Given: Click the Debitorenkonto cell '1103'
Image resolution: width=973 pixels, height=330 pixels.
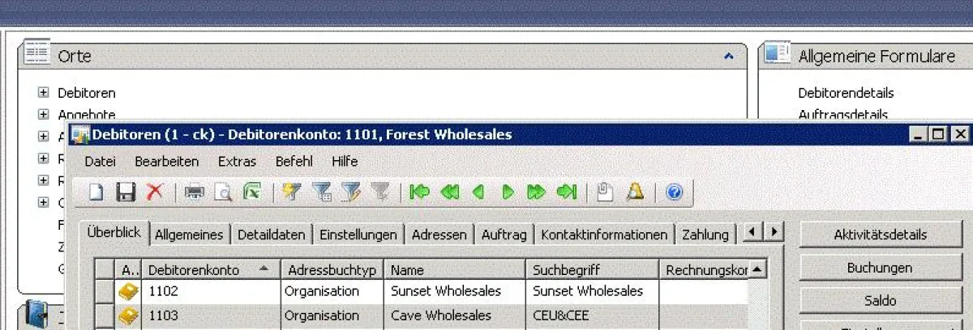Looking at the screenshot, I should coord(212,315).
